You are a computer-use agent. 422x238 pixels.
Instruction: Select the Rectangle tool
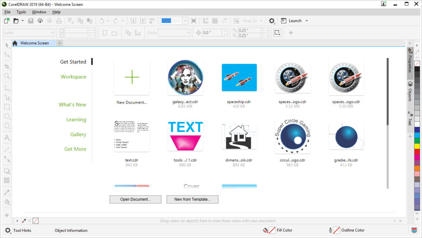[7, 107]
